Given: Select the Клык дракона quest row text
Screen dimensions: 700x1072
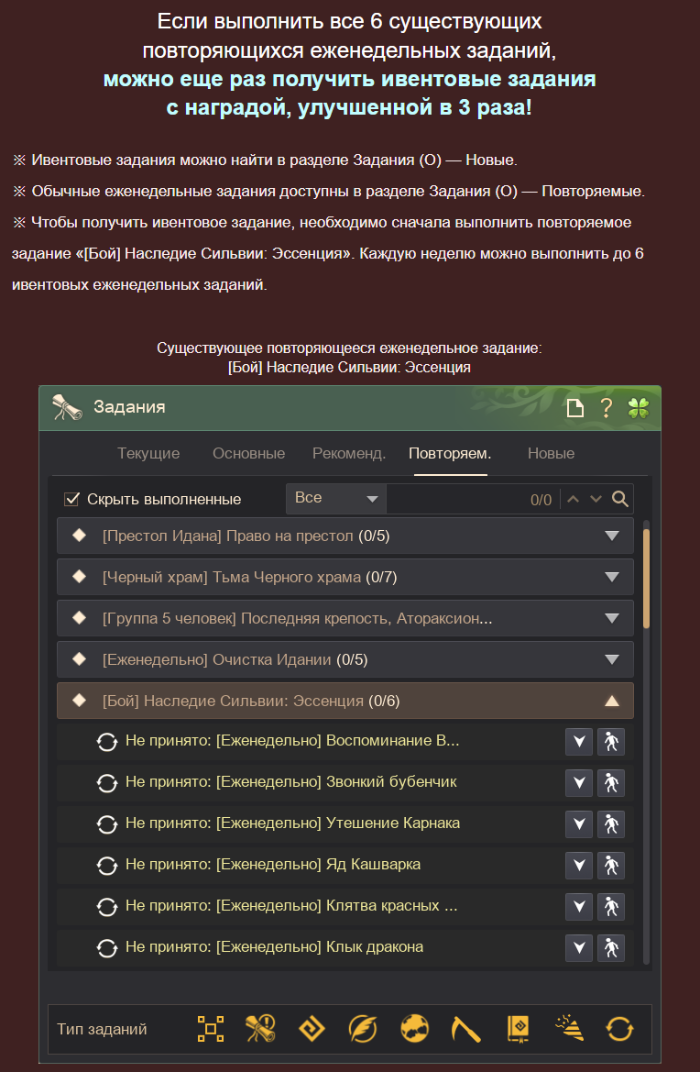Looking at the screenshot, I should (x=275, y=947).
